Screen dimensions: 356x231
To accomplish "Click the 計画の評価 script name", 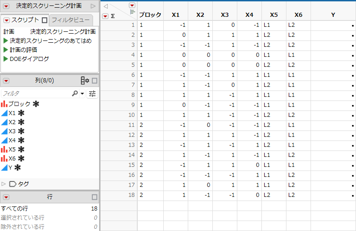I will coord(23,50).
